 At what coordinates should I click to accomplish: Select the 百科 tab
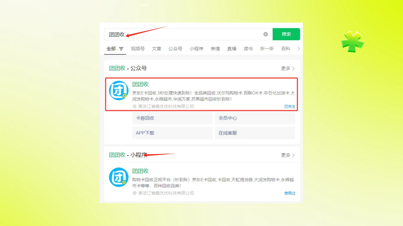coord(286,49)
